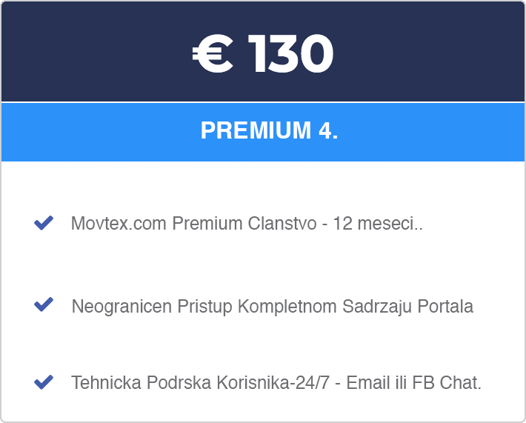Click the checkmark beside Neogranicen Pristup
Viewport: 526px width, 423px height.
44,304
